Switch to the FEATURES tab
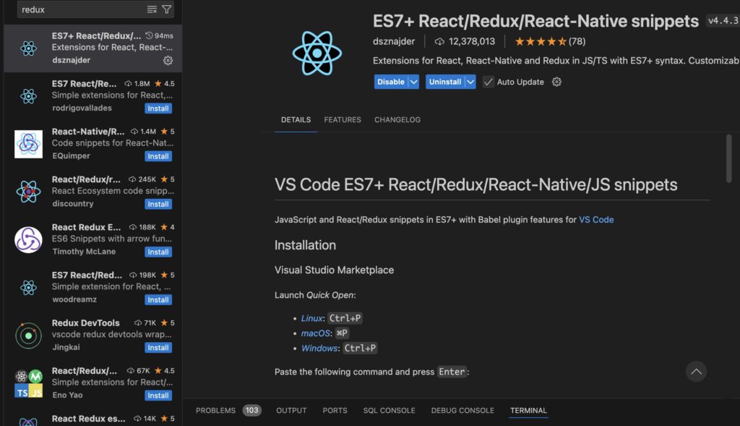The width and height of the screenshot is (740, 426). [343, 119]
